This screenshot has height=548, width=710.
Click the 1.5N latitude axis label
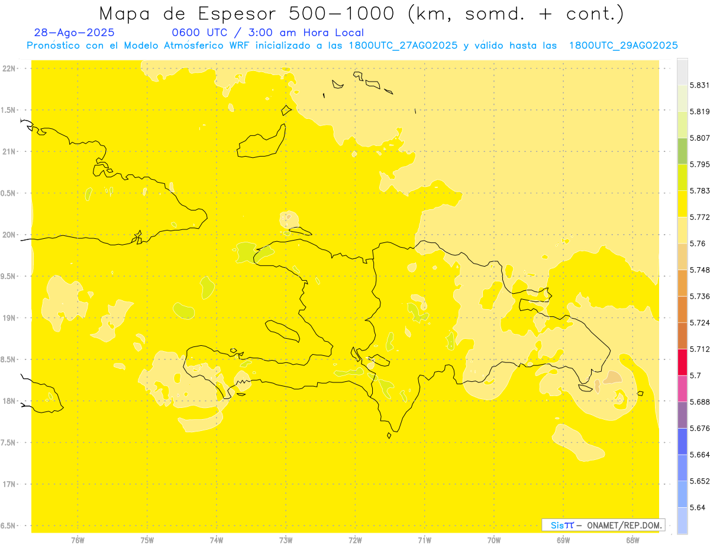tap(8, 110)
